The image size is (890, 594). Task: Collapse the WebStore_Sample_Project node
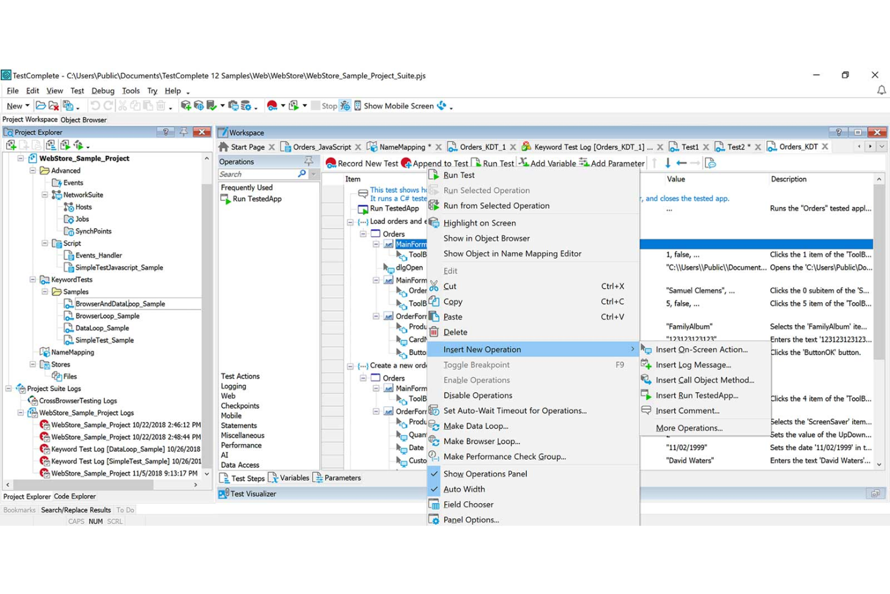[x=20, y=158]
